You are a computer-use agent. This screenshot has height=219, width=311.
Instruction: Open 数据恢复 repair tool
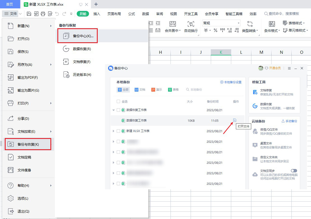[274, 106]
